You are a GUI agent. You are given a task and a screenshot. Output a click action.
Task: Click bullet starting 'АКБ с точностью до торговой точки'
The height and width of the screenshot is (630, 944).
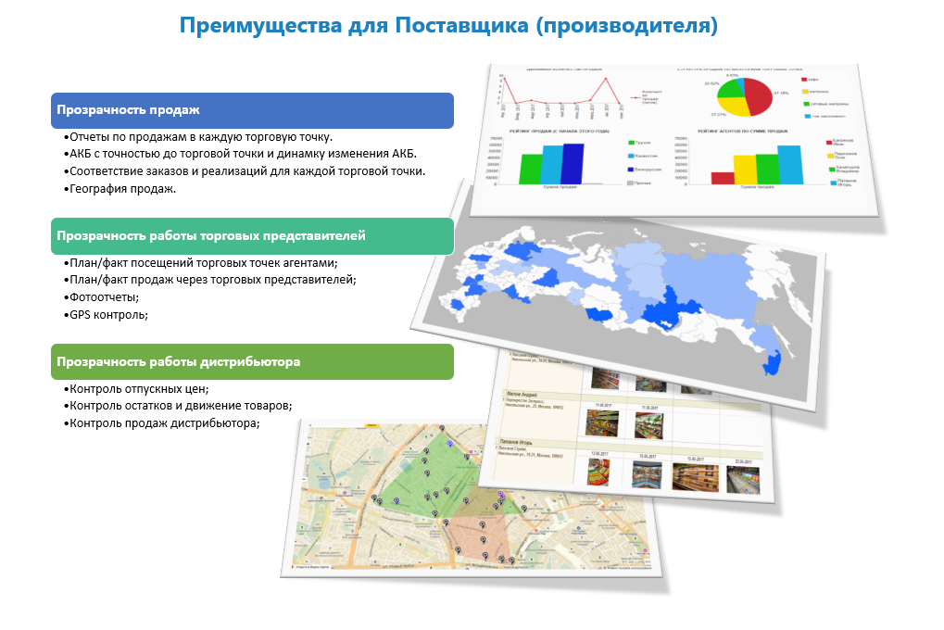[x=240, y=154]
